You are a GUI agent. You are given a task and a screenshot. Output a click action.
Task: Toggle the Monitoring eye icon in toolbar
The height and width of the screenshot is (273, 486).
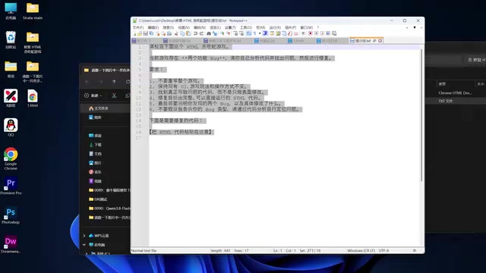[x=304, y=33]
